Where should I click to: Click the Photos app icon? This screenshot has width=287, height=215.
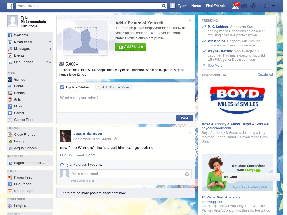10,93
